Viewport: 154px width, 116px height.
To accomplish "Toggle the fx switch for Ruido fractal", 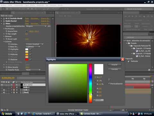I will click(4, 21).
